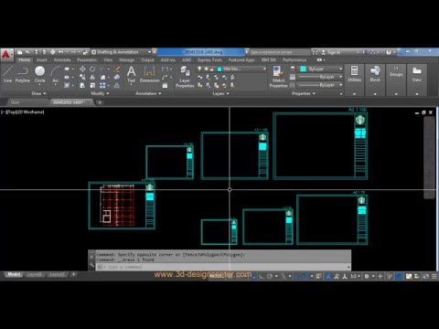Viewport: 439px width, 329px height.
Task: Select the Polyline tool
Action: coord(23,74)
